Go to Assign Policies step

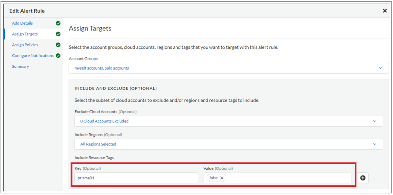[x=25, y=45]
